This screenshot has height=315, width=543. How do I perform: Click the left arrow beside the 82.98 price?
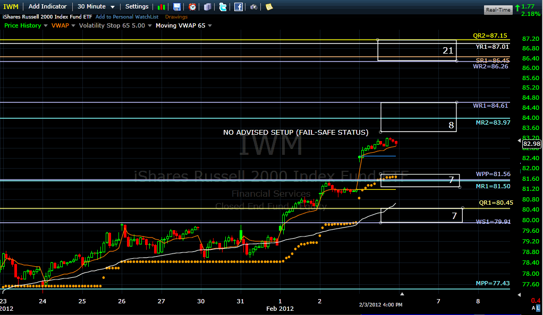coord(519,141)
